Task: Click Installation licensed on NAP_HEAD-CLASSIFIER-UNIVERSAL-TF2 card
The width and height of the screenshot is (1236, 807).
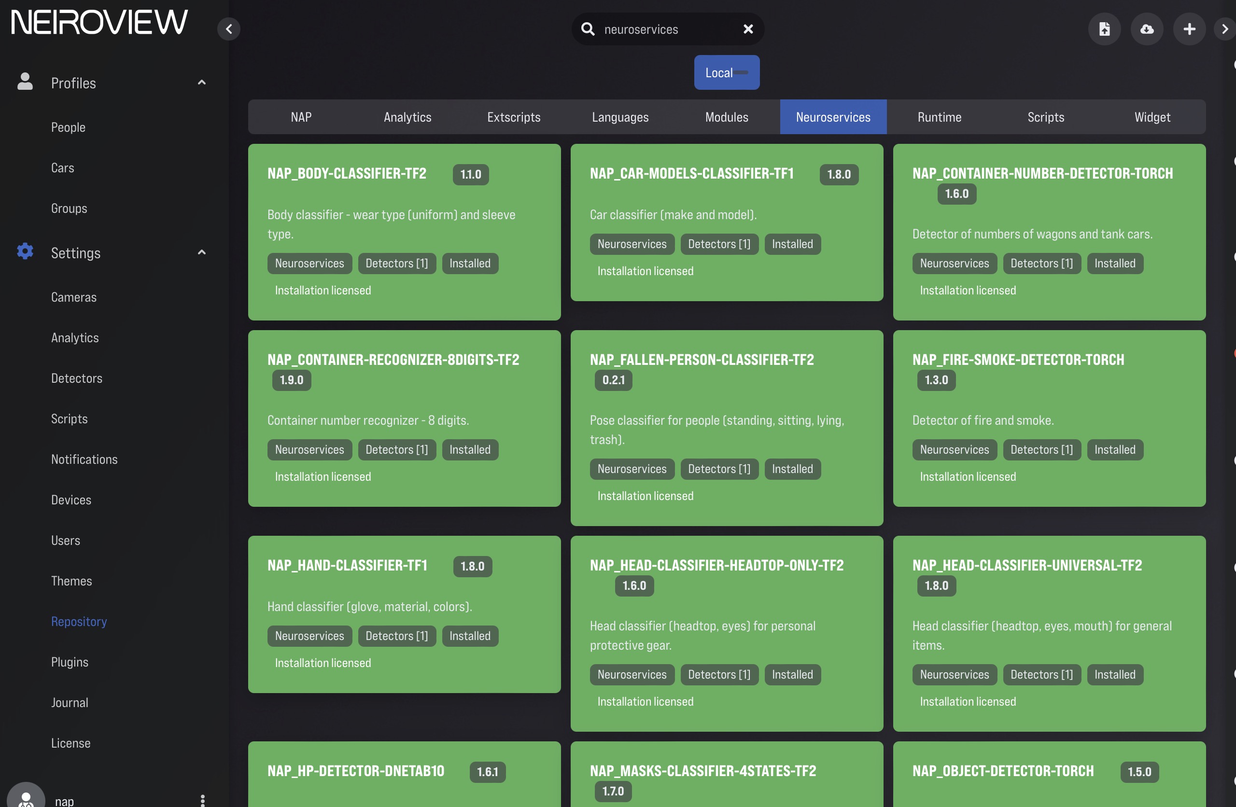Action: pos(968,702)
